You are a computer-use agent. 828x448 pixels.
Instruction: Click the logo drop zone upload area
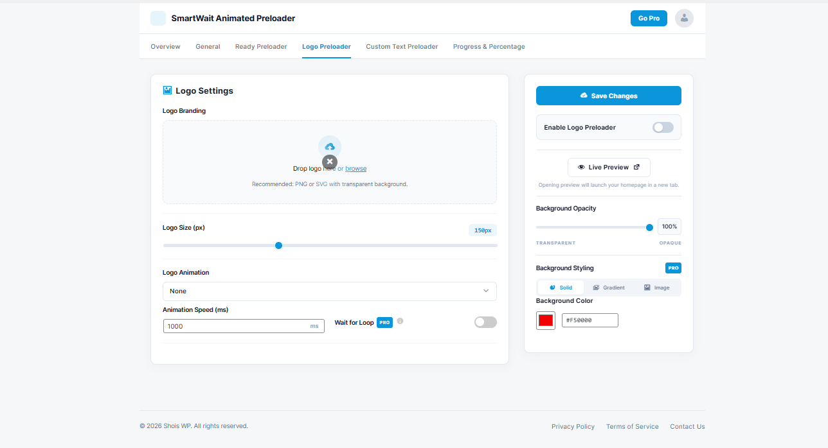point(330,162)
